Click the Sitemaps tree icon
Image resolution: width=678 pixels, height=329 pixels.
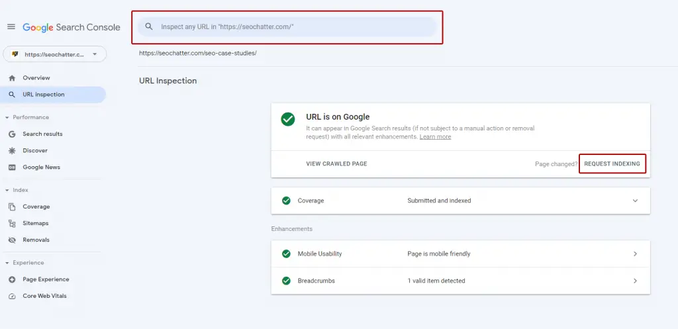tap(12, 224)
